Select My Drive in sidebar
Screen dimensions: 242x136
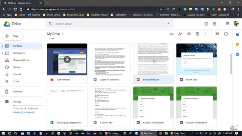[21, 46]
